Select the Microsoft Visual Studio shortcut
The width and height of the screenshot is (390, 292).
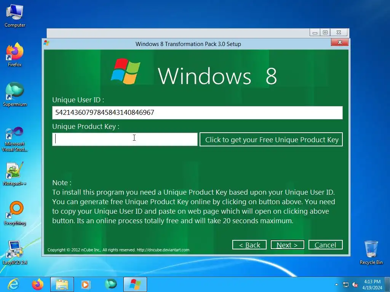15,139
